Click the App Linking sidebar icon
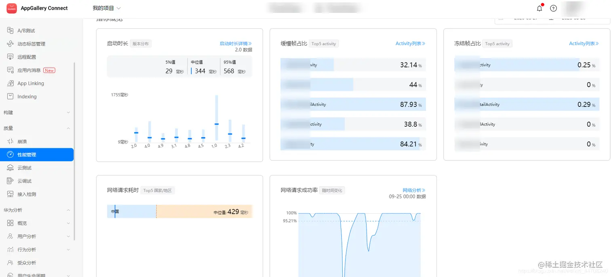 point(11,83)
